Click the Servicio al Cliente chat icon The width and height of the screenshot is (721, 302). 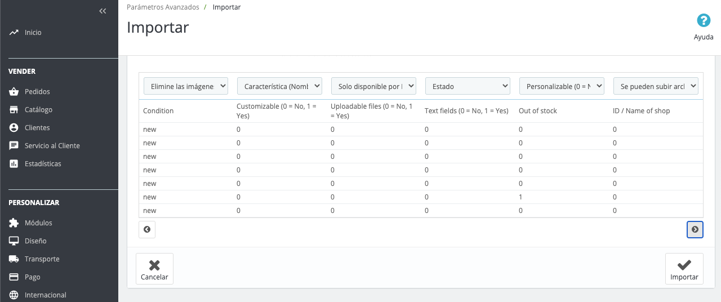[x=14, y=145]
